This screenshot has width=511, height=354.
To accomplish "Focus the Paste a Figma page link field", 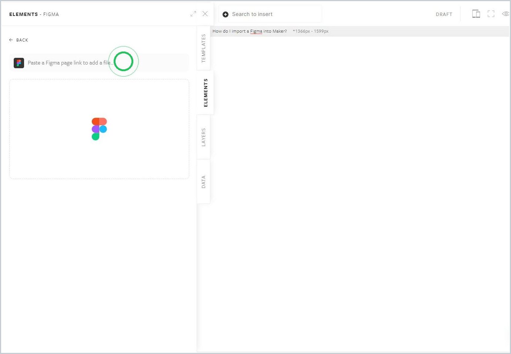I will pos(99,63).
